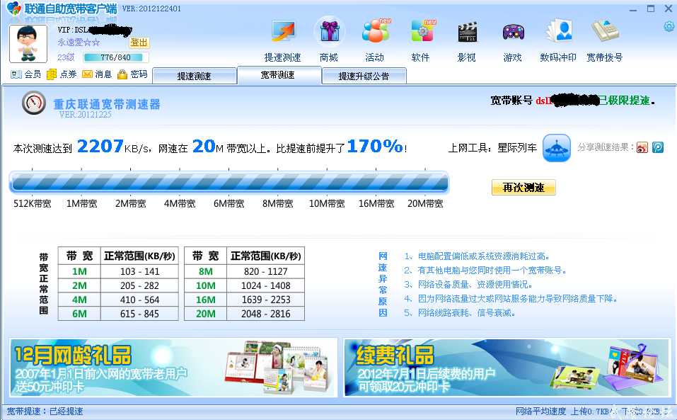Click the 170% improvement figure
Image resolution: width=677 pixels, height=420 pixels.
pos(375,147)
